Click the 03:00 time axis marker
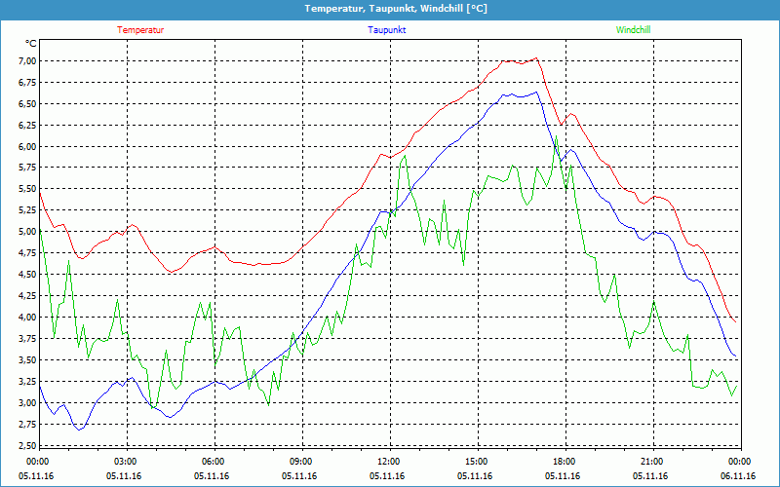Viewport: 780px width, 487px height. 126,462
